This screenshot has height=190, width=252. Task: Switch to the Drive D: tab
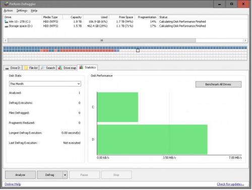tap(13, 68)
